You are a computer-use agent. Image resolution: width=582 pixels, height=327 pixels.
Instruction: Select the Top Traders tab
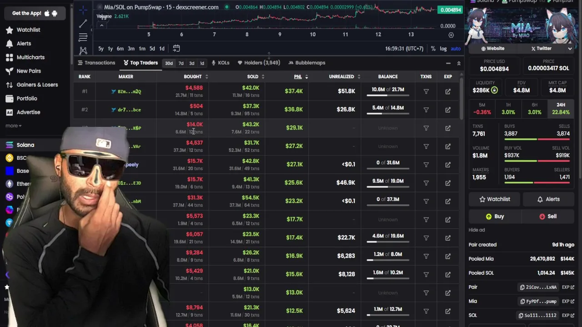pyautogui.click(x=140, y=63)
